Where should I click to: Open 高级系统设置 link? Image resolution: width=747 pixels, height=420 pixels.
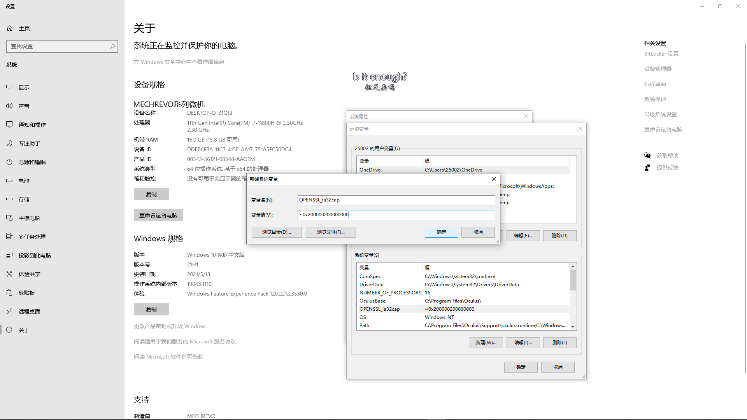661,114
